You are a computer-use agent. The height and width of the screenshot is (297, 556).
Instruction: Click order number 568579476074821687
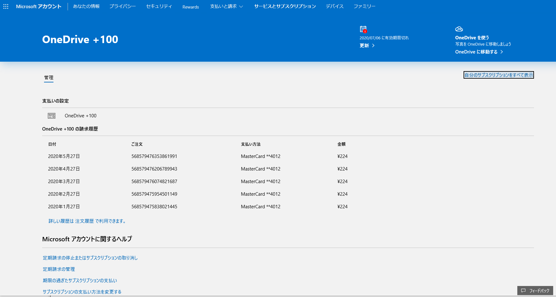[x=154, y=182]
